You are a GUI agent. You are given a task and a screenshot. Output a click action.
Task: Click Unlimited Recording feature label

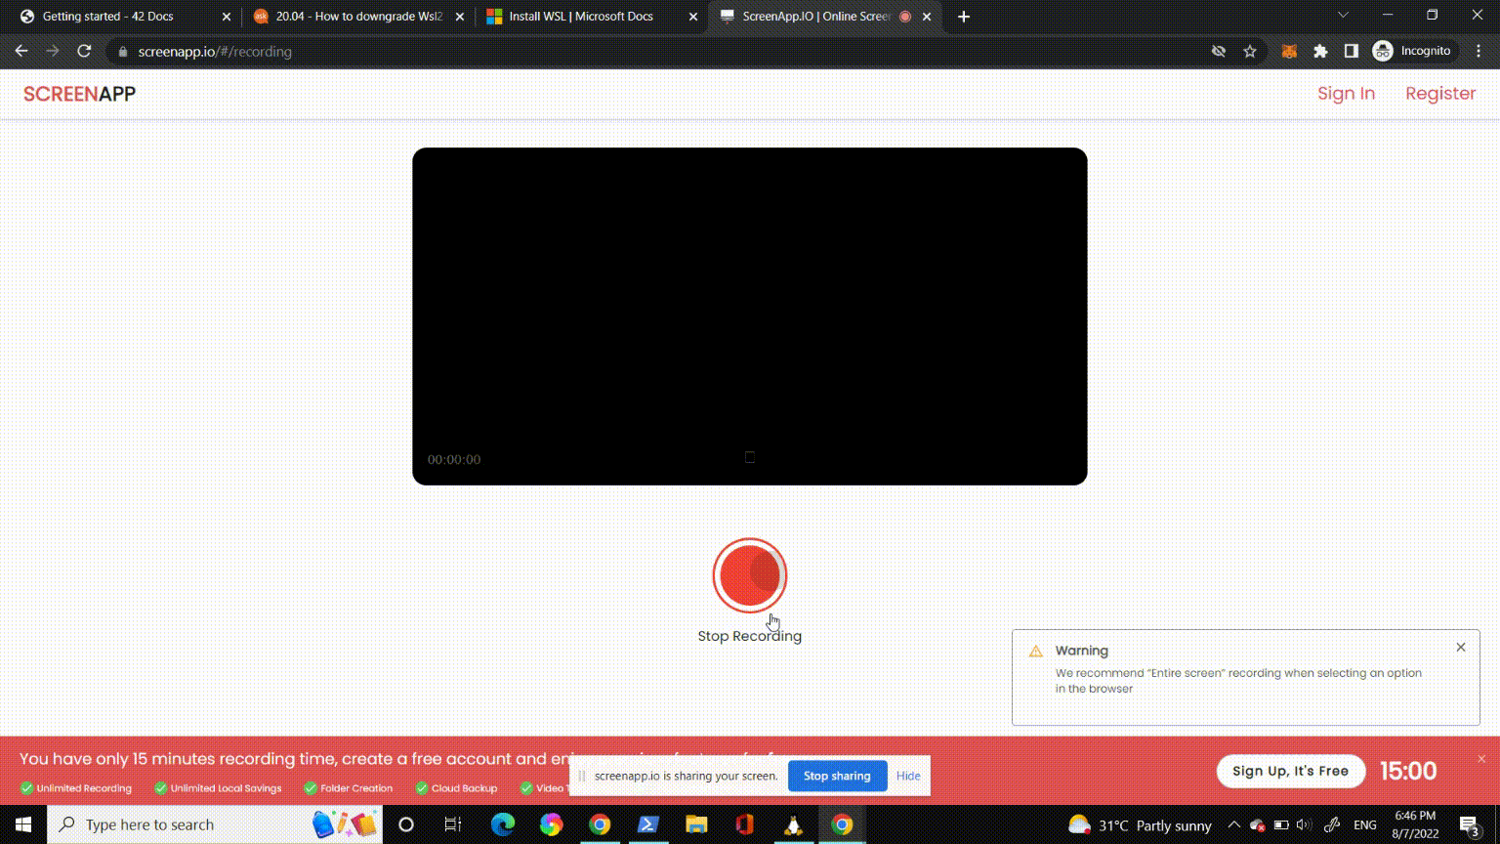tap(84, 788)
